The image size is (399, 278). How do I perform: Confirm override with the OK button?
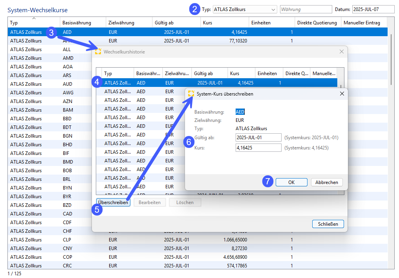click(x=291, y=182)
